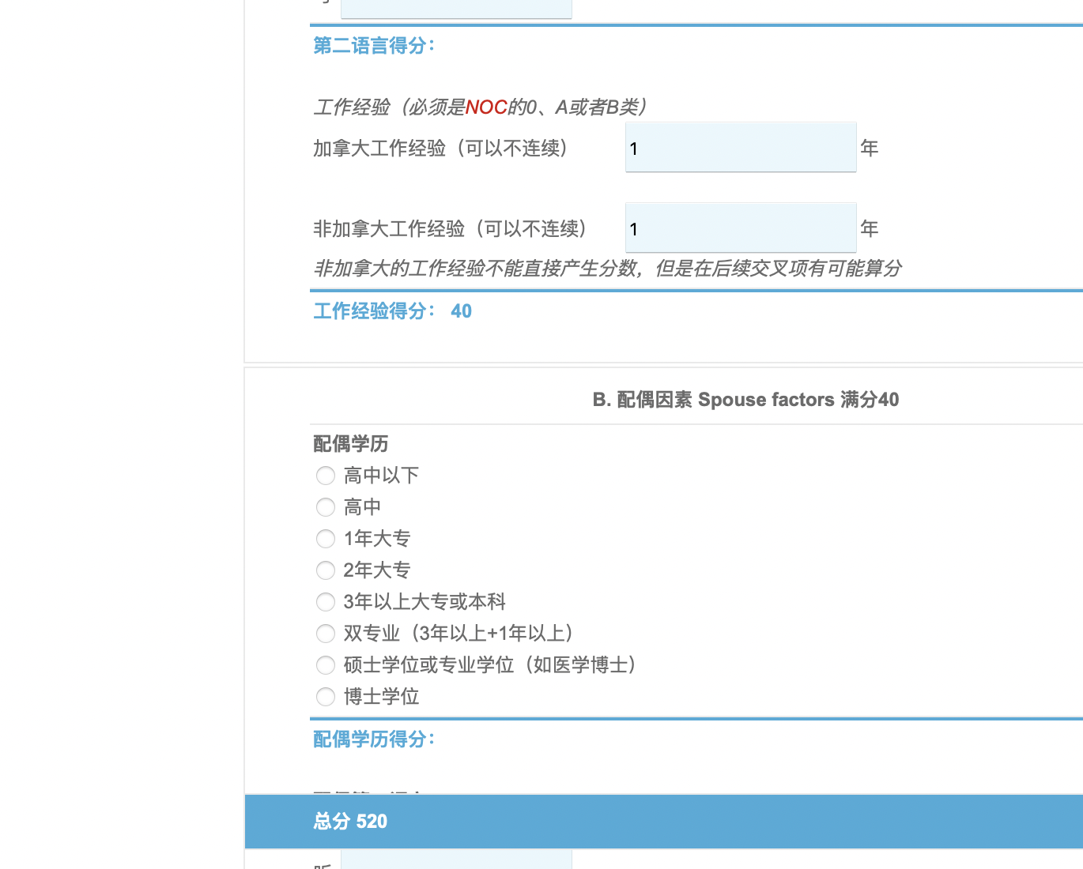Choose 高中 for spouse education
The image size is (1083, 869).
point(326,507)
